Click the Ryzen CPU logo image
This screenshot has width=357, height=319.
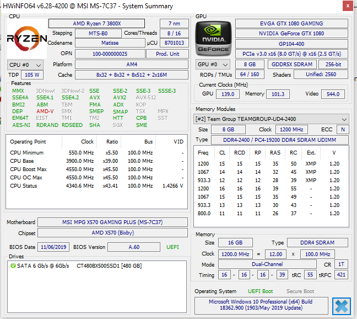[x=27, y=39]
